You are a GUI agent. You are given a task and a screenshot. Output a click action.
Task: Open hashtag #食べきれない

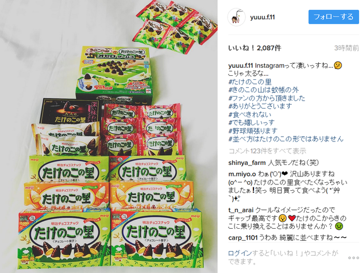click(x=250, y=114)
